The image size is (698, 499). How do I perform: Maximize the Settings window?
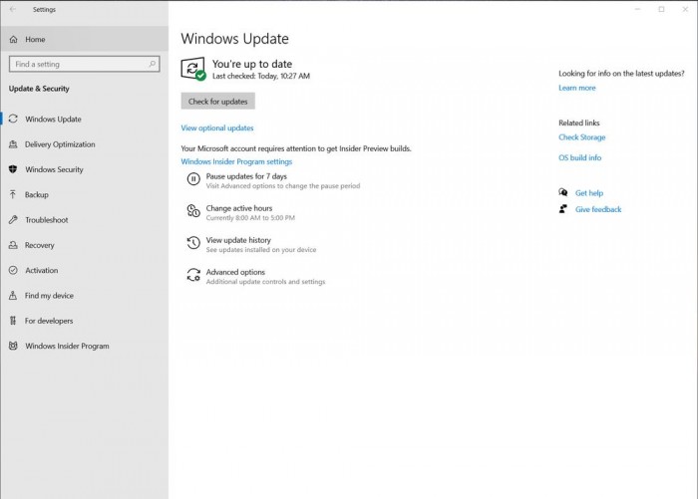pos(661,9)
